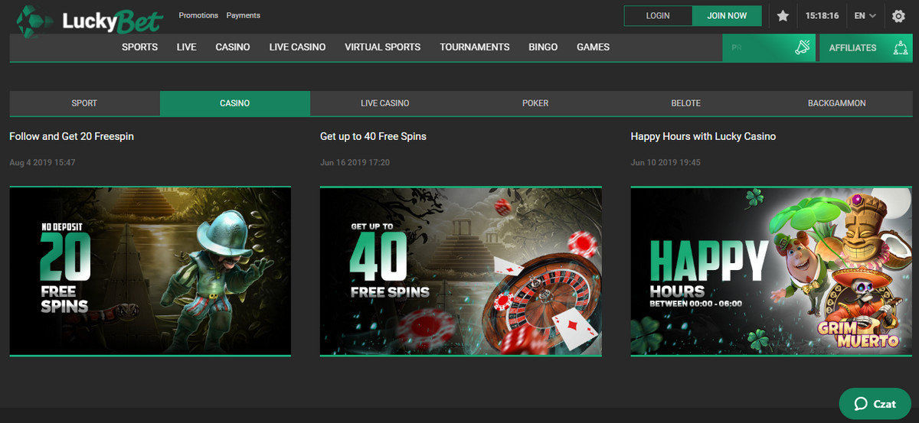Click the LOGIN button
The image size is (919, 423).
click(658, 16)
